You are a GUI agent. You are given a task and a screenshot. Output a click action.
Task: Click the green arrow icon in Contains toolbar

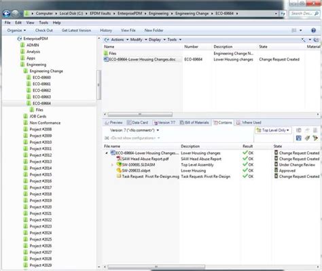tap(315, 138)
